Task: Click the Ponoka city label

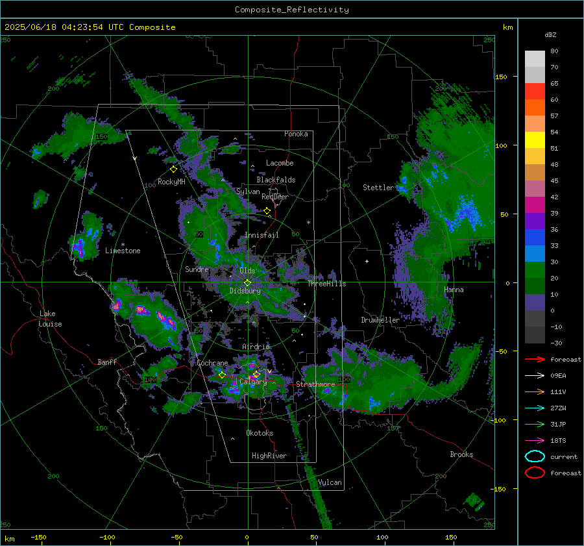Action: [x=296, y=134]
